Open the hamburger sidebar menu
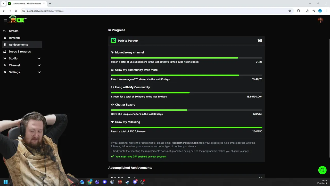The image size is (330, 186). [x=5, y=20]
